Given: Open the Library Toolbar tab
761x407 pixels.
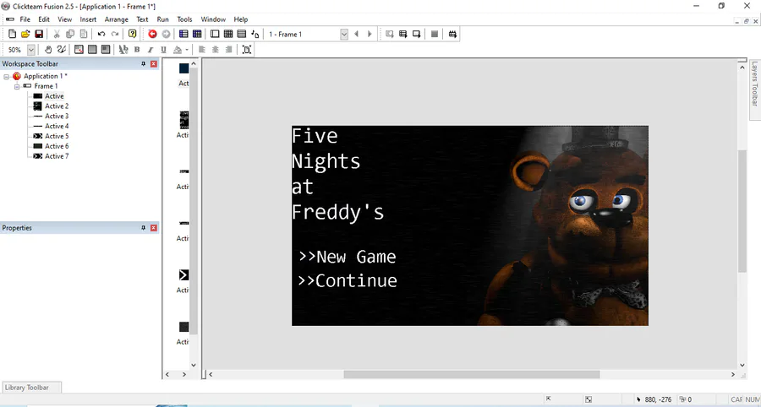Looking at the screenshot, I should click(x=32, y=388).
